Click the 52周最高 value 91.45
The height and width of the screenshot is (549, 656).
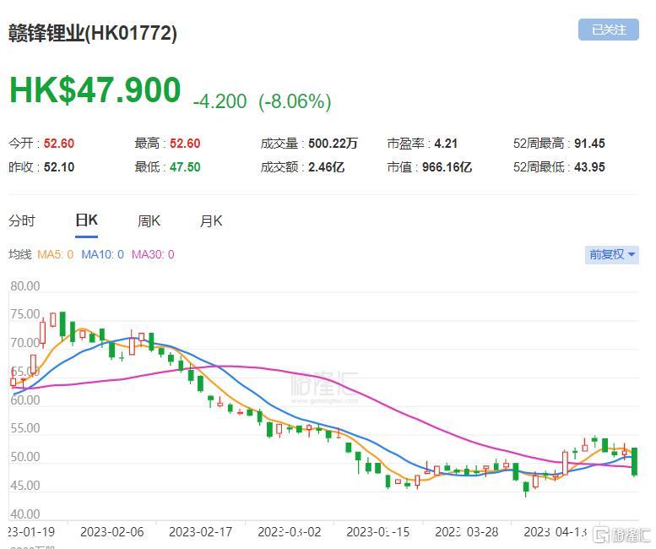pyautogui.click(x=589, y=144)
